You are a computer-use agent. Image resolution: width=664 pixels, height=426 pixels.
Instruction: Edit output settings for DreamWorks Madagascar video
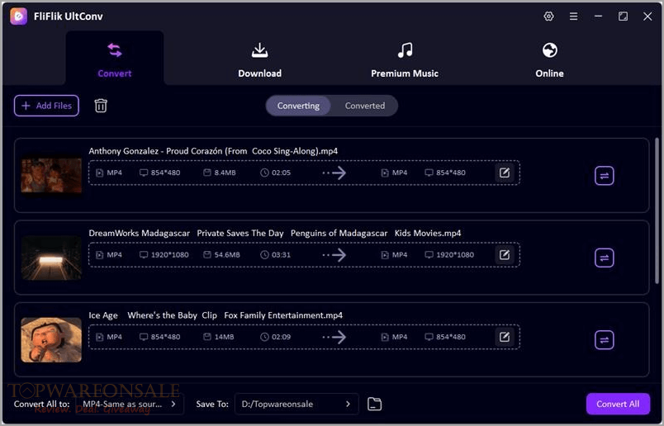[505, 255]
